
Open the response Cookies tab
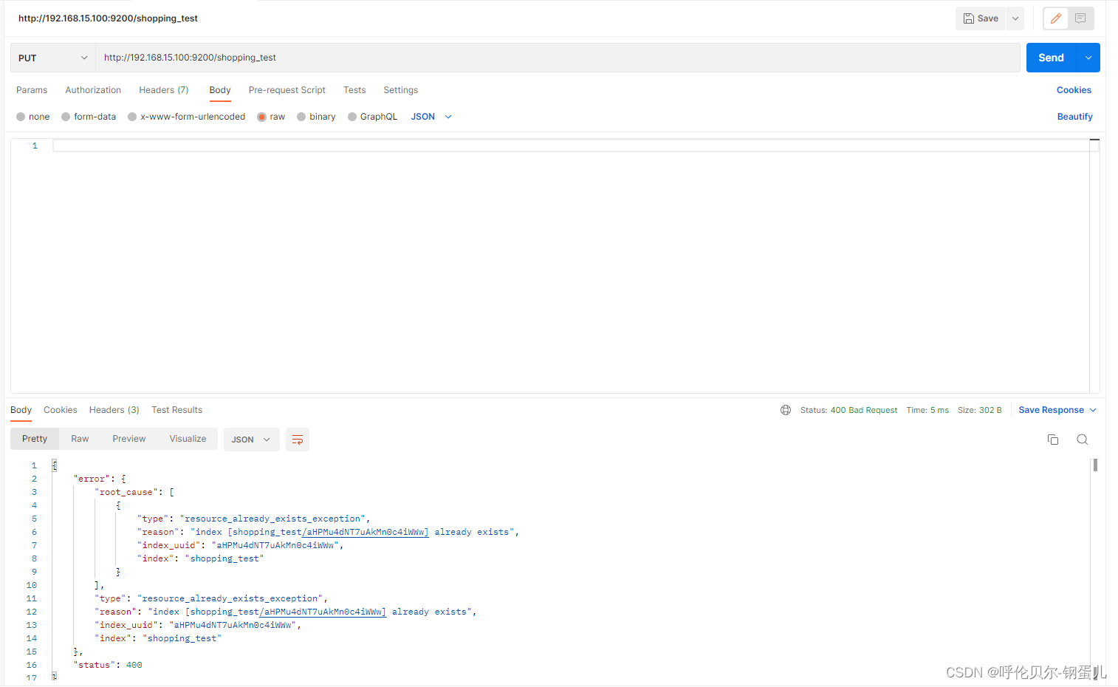click(61, 410)
